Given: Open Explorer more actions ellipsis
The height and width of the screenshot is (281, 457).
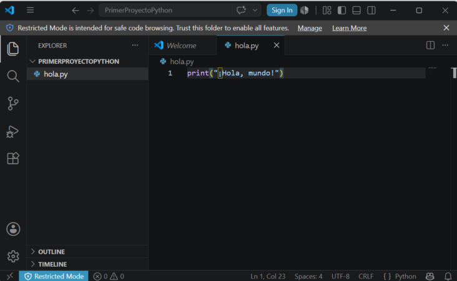Looking at the screenshot, I should point(135,45).
